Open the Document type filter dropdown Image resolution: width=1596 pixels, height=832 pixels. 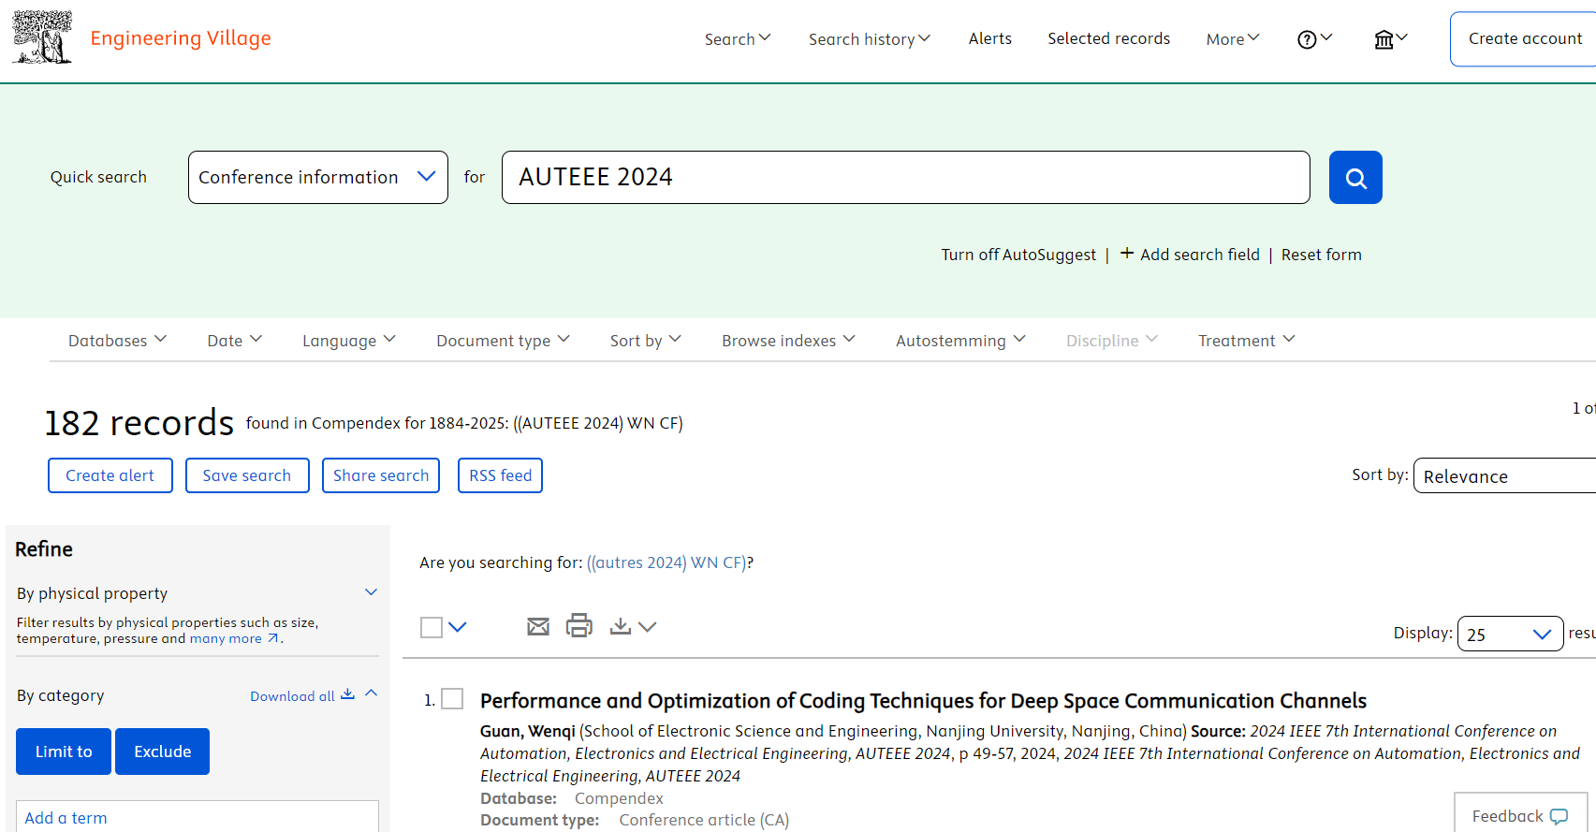click(503, 341)
